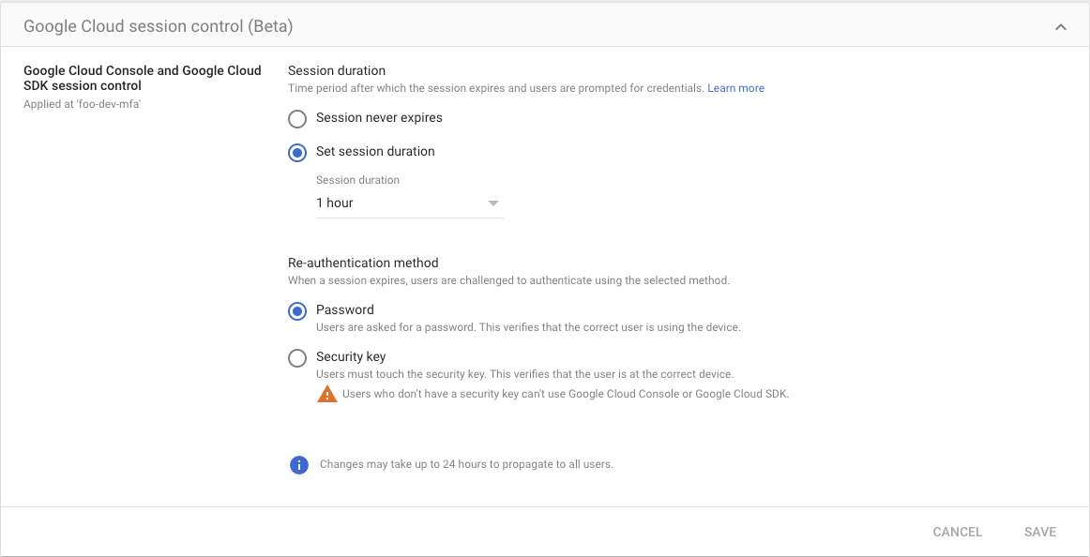The height and width of the screenshot is (557, 1090).
Task: Choose the Security key radio button
Action: tap(296, 358)
